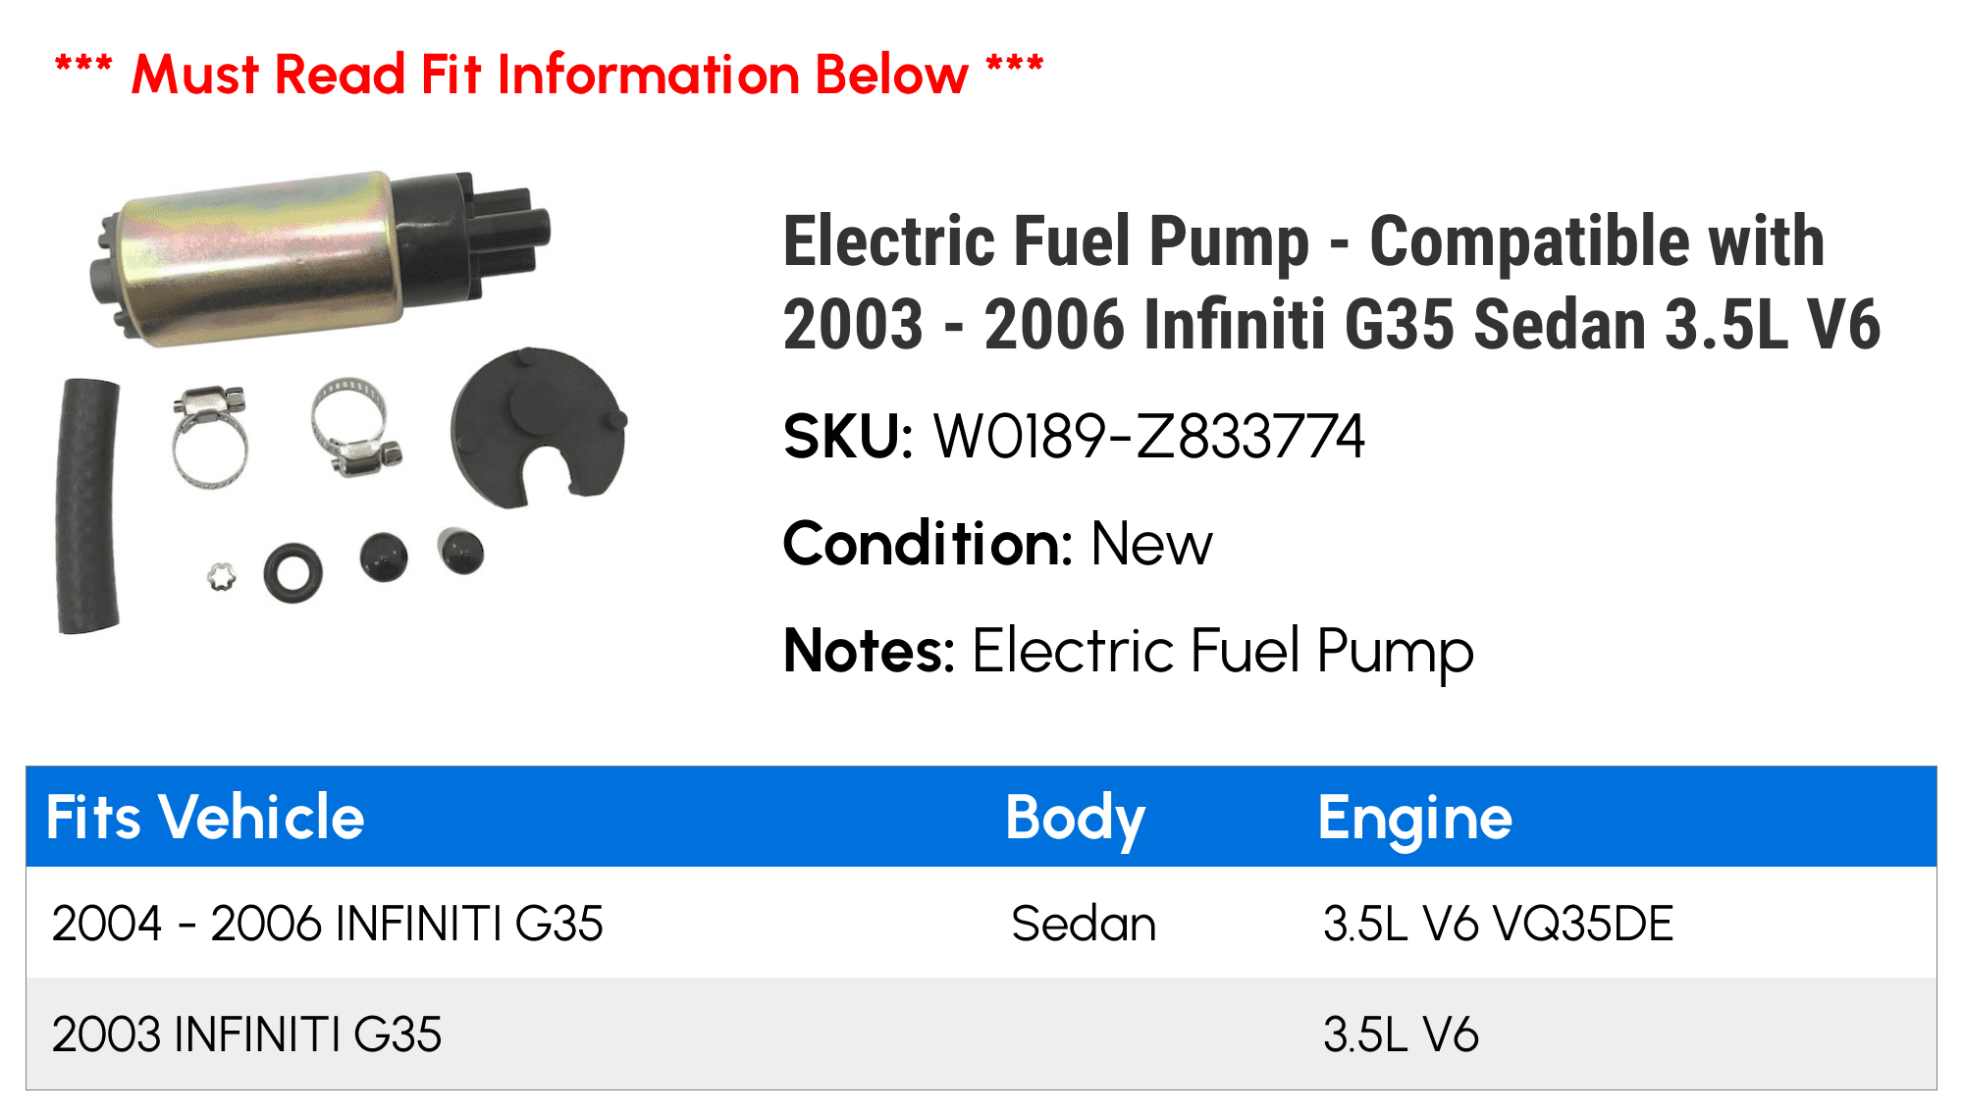The width and height of the screenshot is (1963, 1115).
Task: Click the black rubber O-ring
Action: [x=292, y=572]
